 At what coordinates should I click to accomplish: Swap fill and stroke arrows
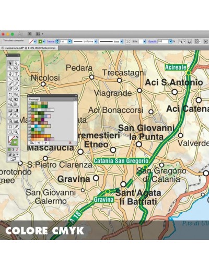17,137
